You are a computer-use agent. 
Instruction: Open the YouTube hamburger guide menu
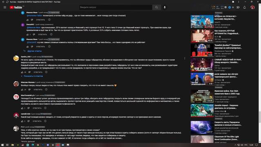click(x=5, y=7)
